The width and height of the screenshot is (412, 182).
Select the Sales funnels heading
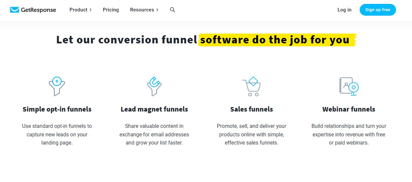[x=251, y=109]
